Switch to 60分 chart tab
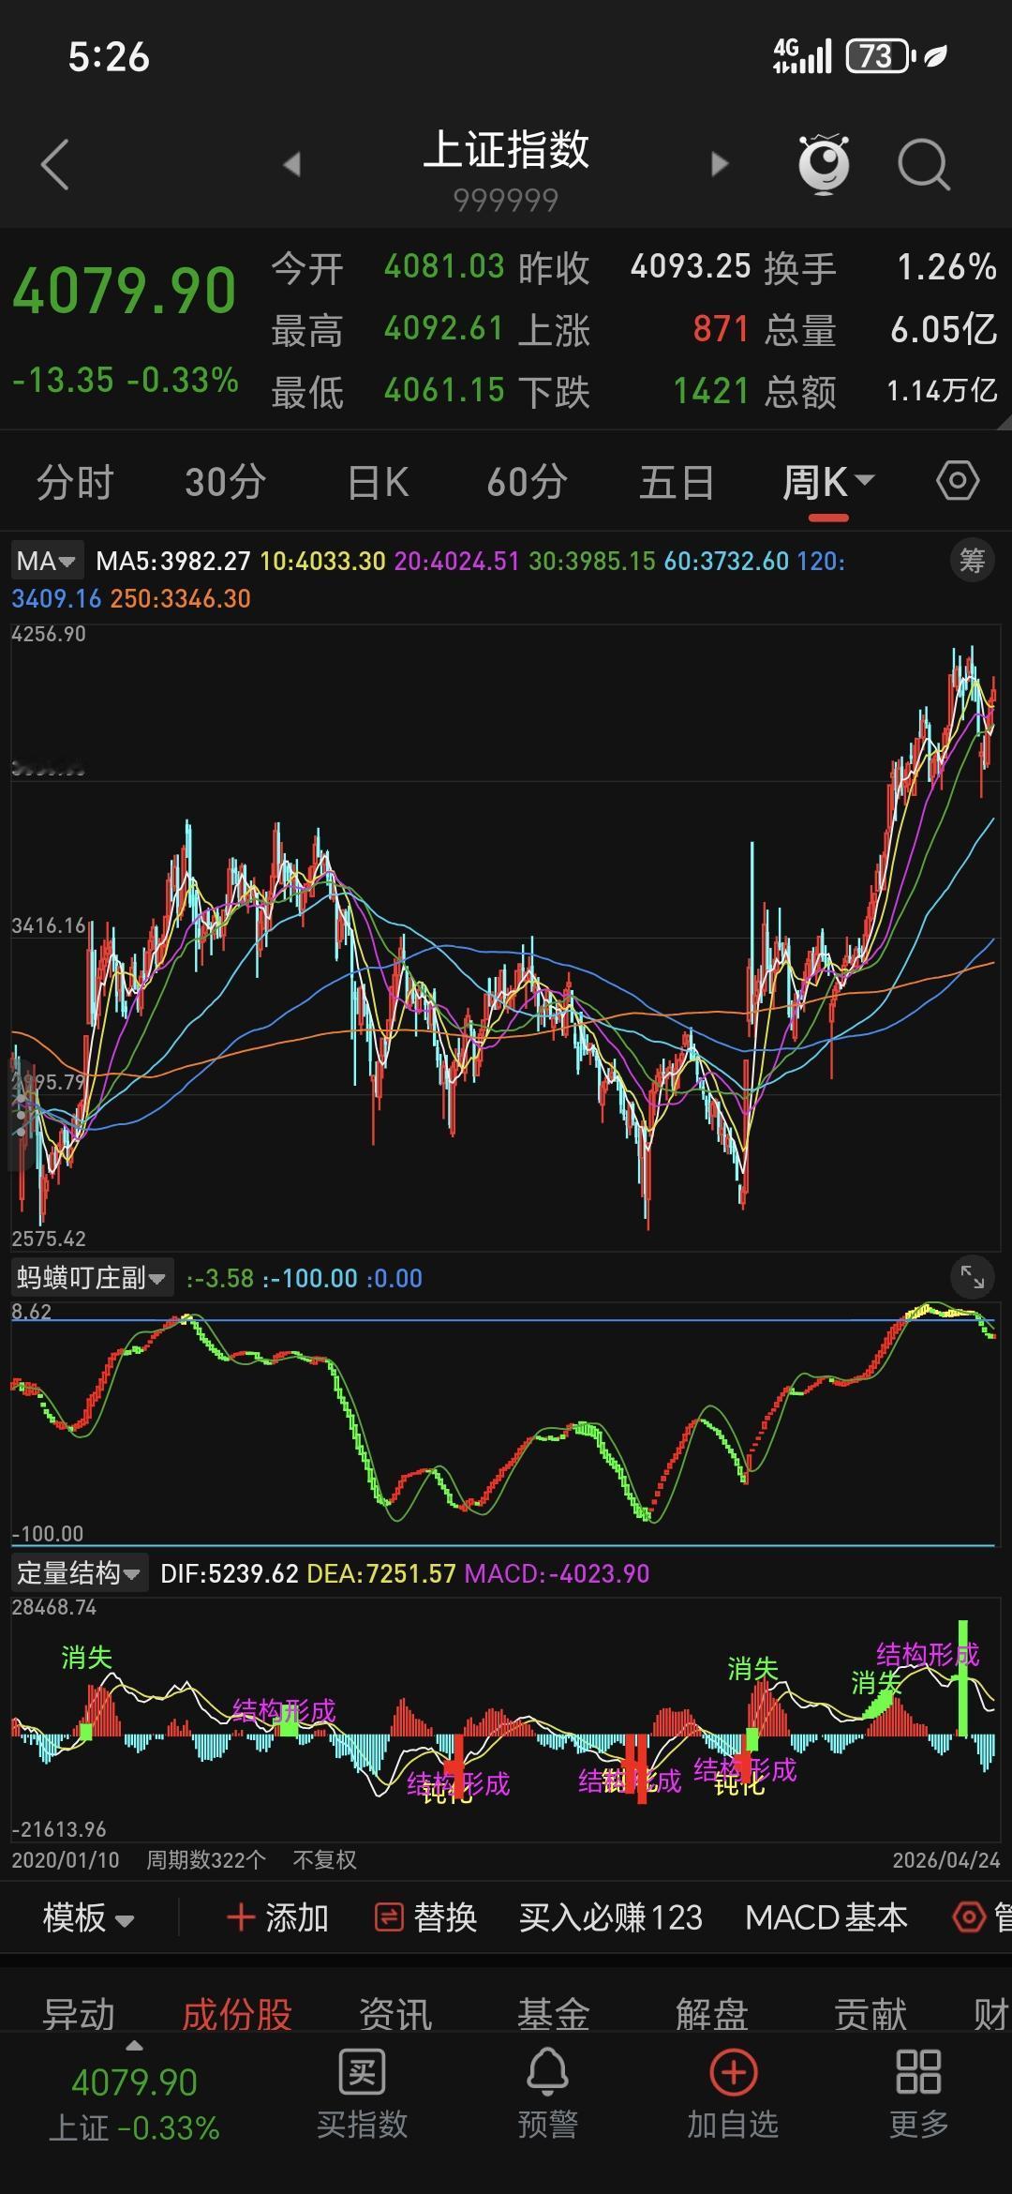Image resolution: width=1012 pixels, height=2194 pixels. pyautogui.click(x=527, y=483)
